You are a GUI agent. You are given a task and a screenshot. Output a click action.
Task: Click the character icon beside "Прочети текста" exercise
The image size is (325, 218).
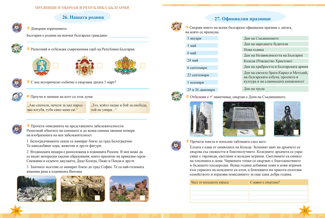(x=177, y=146)
